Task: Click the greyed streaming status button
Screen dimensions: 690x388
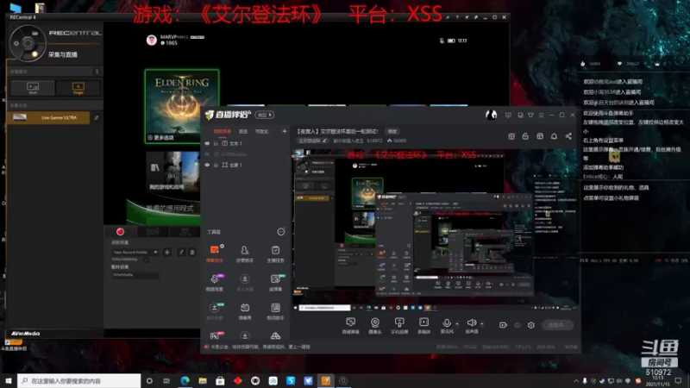Action: 557,325
